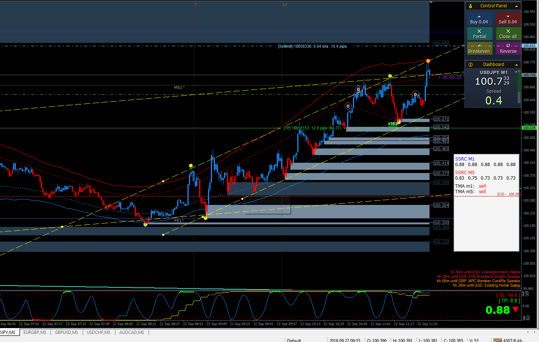Click the small yellow arrow beside USDJPY M1
This screenshot has height=342, width=539.
[x=516, y=72]
